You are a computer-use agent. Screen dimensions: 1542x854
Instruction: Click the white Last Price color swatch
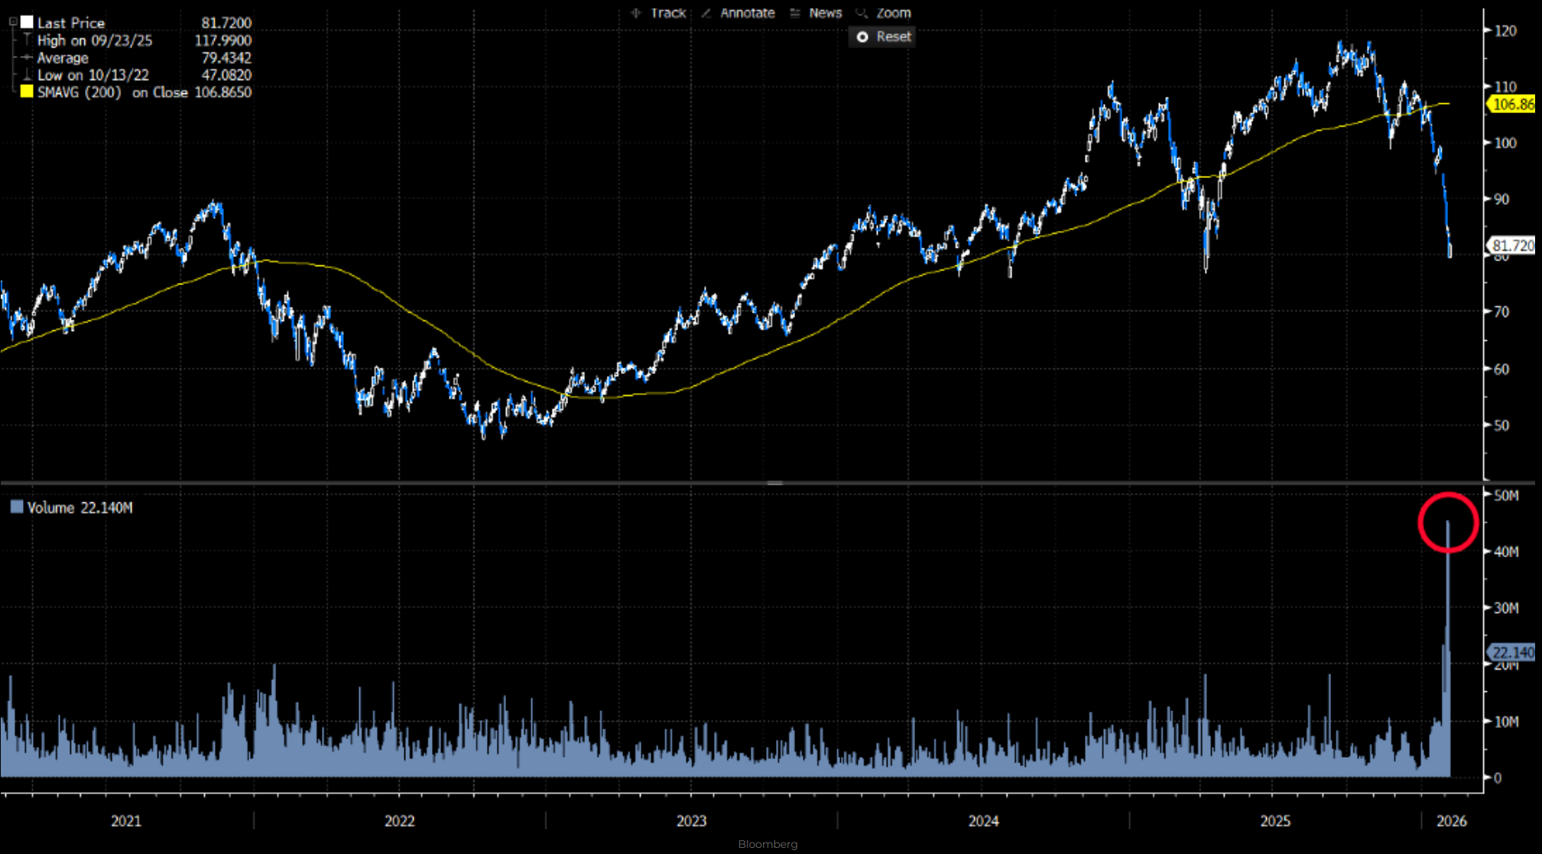[x=27, y=22]
